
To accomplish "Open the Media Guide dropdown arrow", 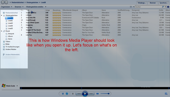I will coord(17,86).
